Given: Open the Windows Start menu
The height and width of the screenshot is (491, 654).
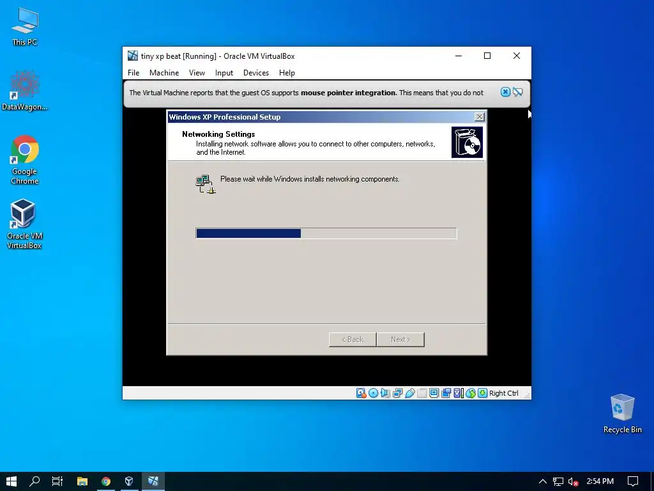Looking at the screenshot, I should pyautogui.click(x=11, y=481).
